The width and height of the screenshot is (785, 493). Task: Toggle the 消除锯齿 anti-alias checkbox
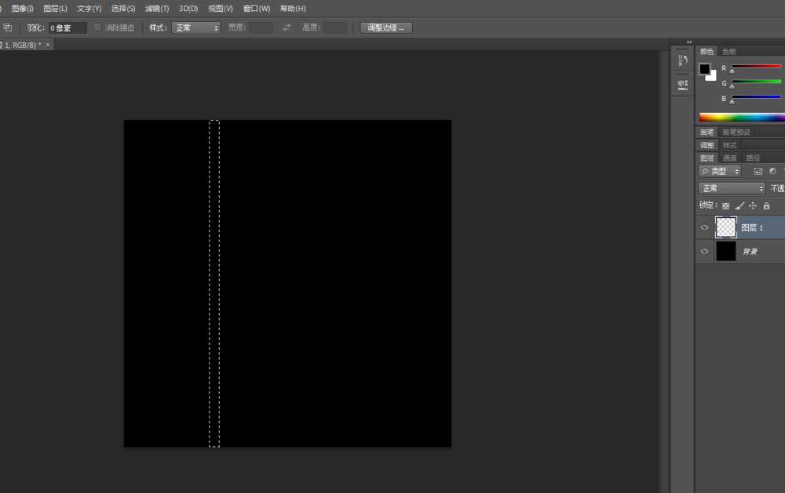[97, 27]
